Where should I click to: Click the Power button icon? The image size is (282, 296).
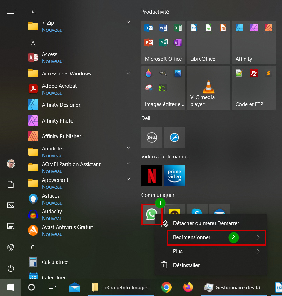[11, 268]
